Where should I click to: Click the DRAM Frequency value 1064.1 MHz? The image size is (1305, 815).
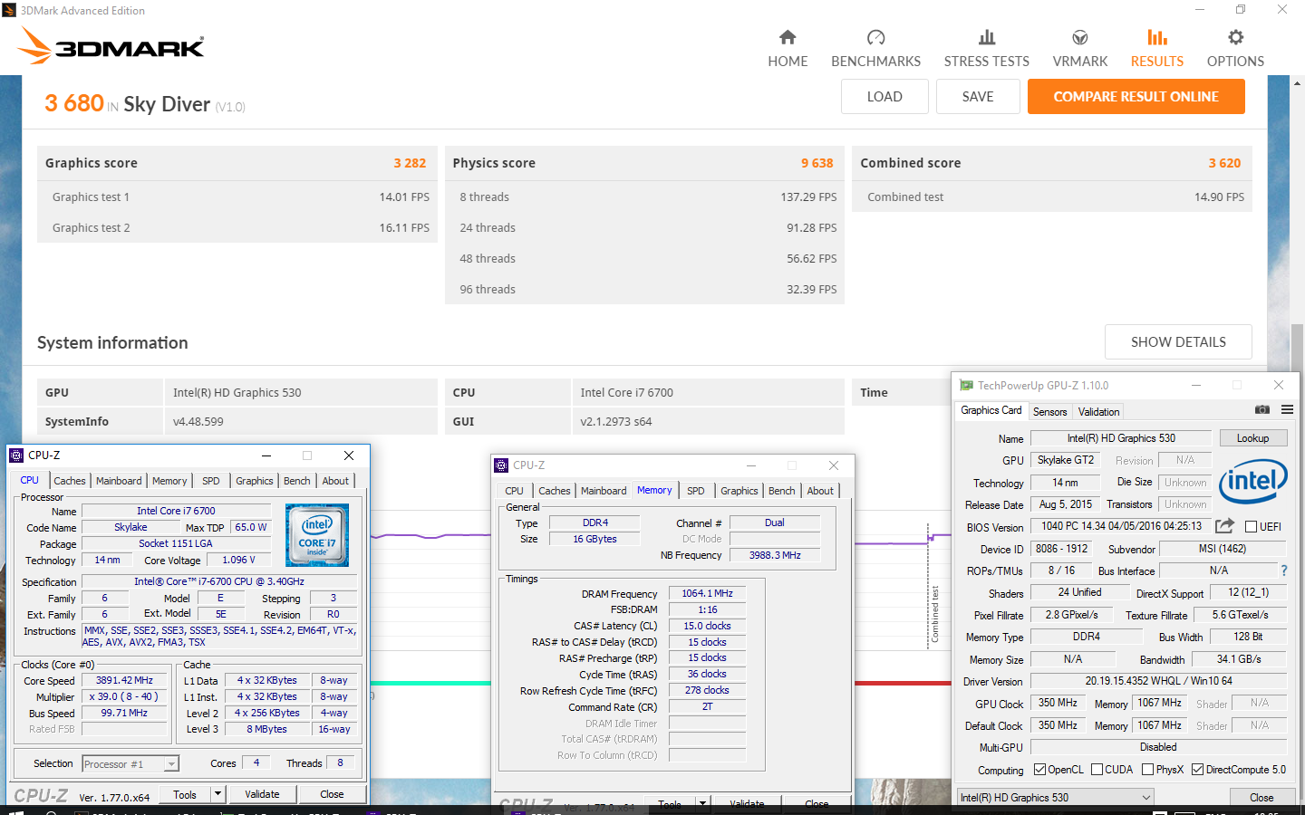707,594
